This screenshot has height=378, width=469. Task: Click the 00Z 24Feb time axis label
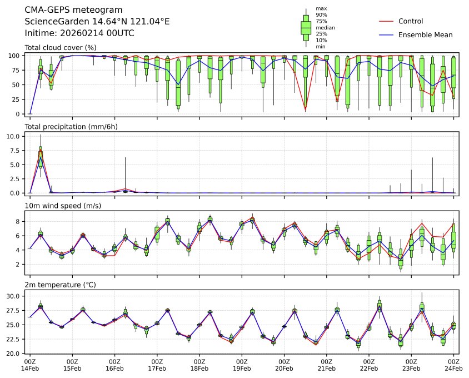click(453, 364)
